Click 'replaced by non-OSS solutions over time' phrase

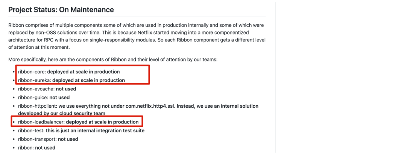coord(48,33)
